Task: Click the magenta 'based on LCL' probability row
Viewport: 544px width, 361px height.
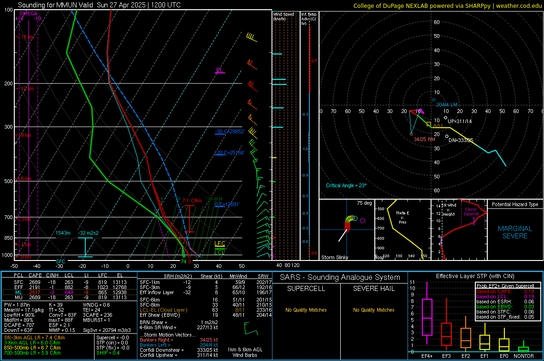Action: (505, 296)
